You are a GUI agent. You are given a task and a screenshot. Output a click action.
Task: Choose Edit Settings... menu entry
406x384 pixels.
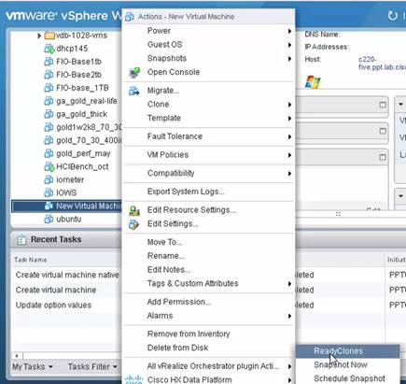(x=209, y=224)
